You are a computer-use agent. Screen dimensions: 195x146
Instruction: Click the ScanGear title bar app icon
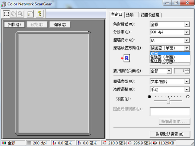tap(4, 4)
